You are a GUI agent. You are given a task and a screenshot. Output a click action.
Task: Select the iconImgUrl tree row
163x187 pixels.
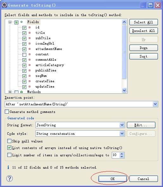pyautogui.click(x=45, y=44)
